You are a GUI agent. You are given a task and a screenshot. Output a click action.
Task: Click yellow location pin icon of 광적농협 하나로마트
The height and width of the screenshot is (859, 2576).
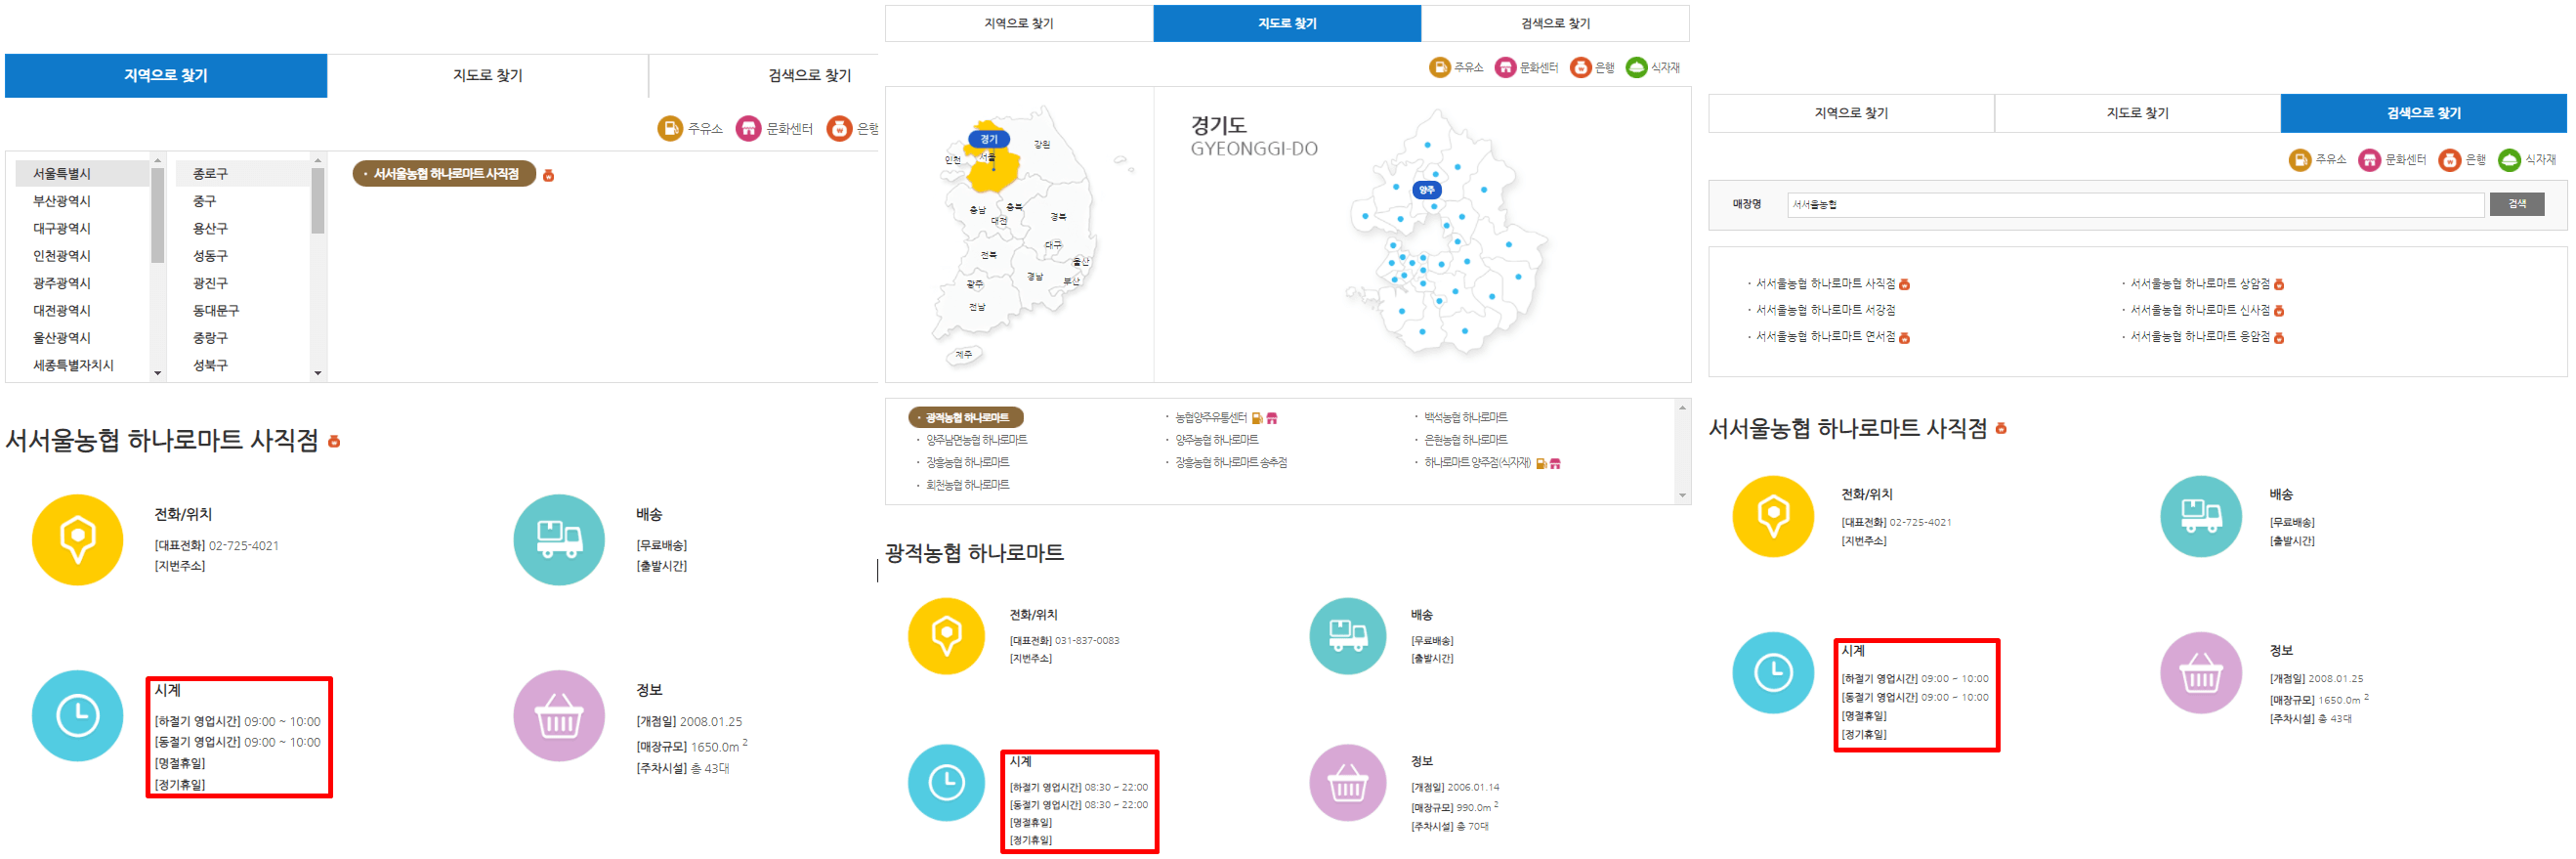(x=946, y=636)
